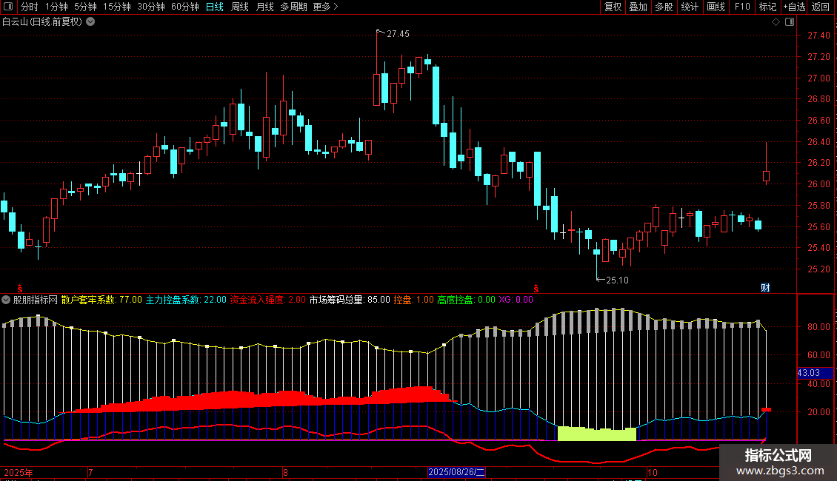Image resolution: width=837 pixels, height=481 pixels.
Task: Click XG: 0.00 indicator value
Action: [516, 300]
